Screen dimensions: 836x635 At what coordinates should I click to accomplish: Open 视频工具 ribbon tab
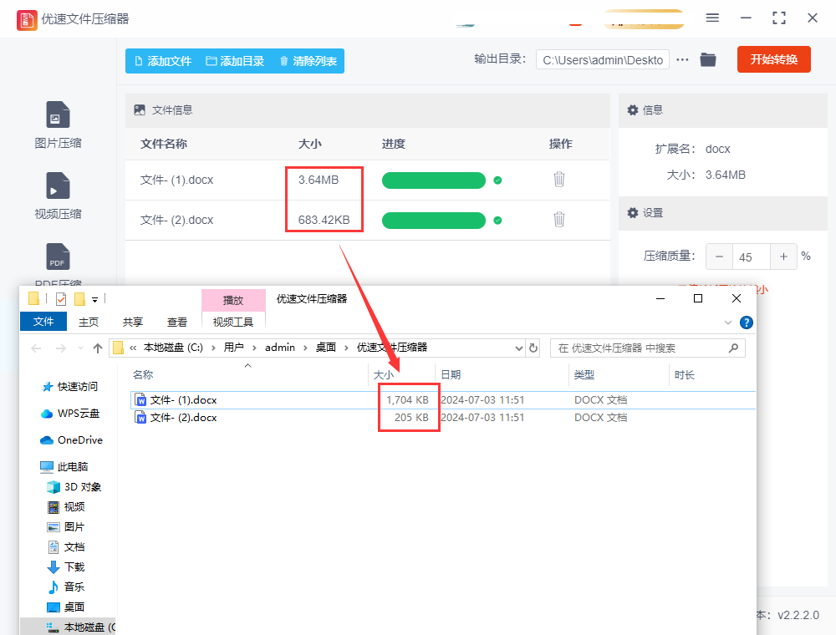pos(233,322)
